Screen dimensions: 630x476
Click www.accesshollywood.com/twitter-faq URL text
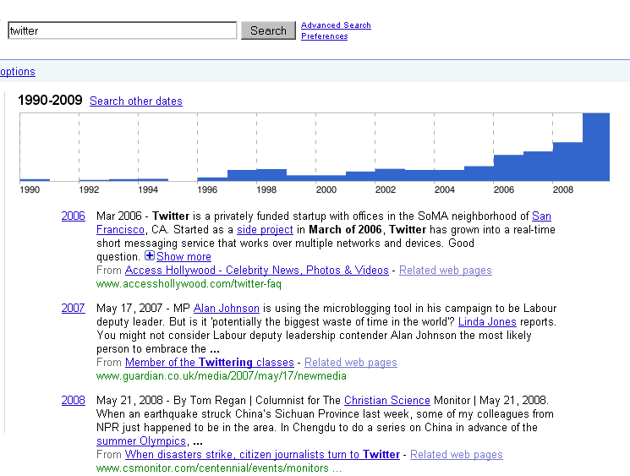(x=189, y=284)
